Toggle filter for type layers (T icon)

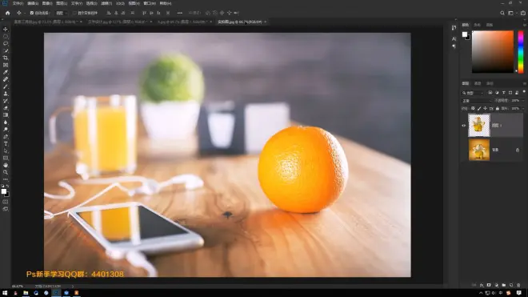pos(504,93)
